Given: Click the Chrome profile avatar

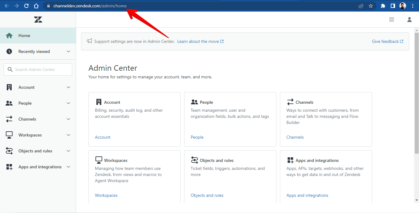Looking at the screenshot, I should pyautogui.click(x=403, y=6).
